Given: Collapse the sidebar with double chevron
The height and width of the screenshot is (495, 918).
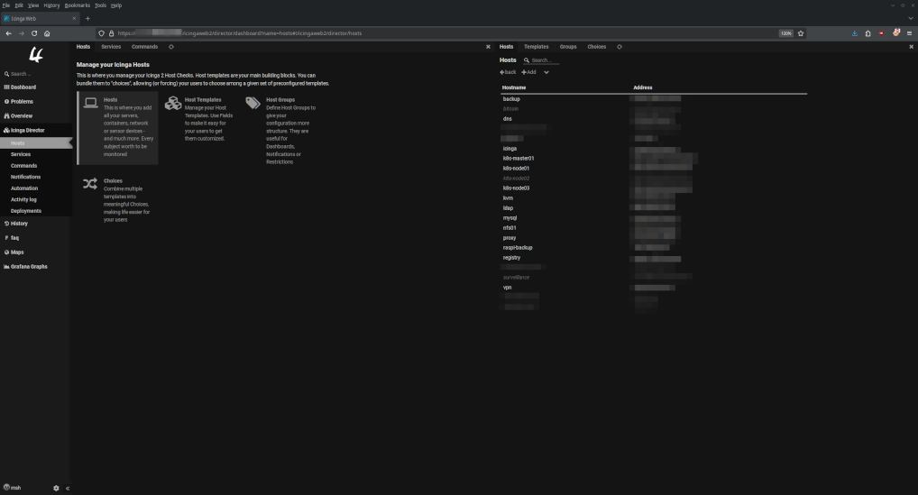Looking at the screenshot, I should click(68, 488).
